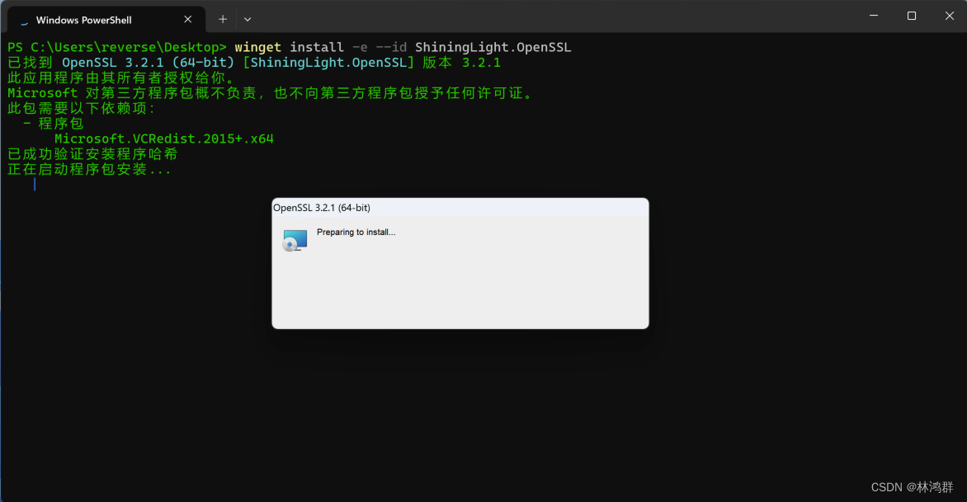Click the winget command word in the prompt

[257, 48]
